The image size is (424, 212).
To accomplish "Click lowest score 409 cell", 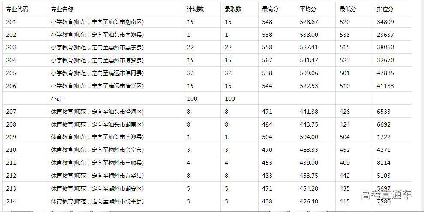I will coord(344,163).
